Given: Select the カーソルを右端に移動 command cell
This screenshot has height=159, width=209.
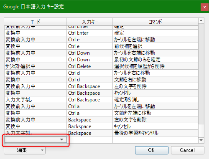Looking at the screenshot, I should point(155,53).
